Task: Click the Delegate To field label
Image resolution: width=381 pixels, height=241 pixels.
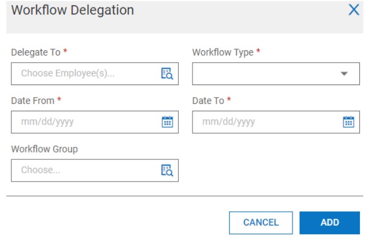Action: [35, 52]
